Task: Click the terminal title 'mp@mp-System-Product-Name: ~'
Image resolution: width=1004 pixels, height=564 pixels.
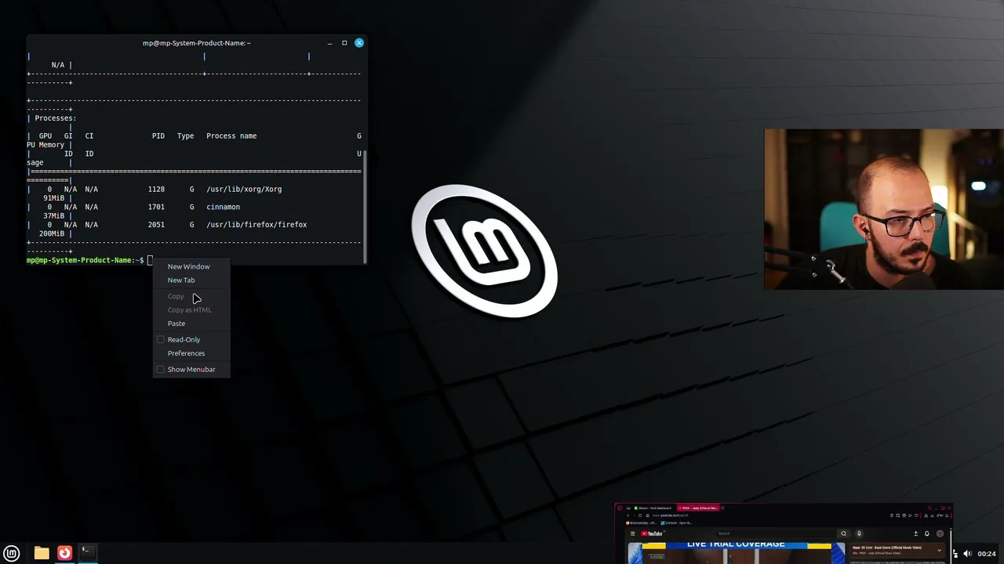Action: [197, 43]
